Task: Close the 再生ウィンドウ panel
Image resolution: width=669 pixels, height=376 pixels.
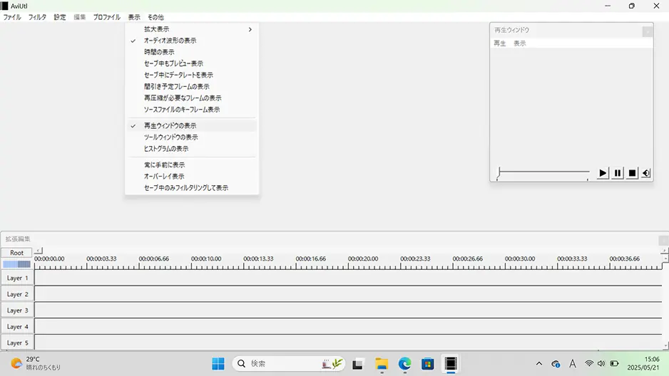Action: [x=647, y=31]
